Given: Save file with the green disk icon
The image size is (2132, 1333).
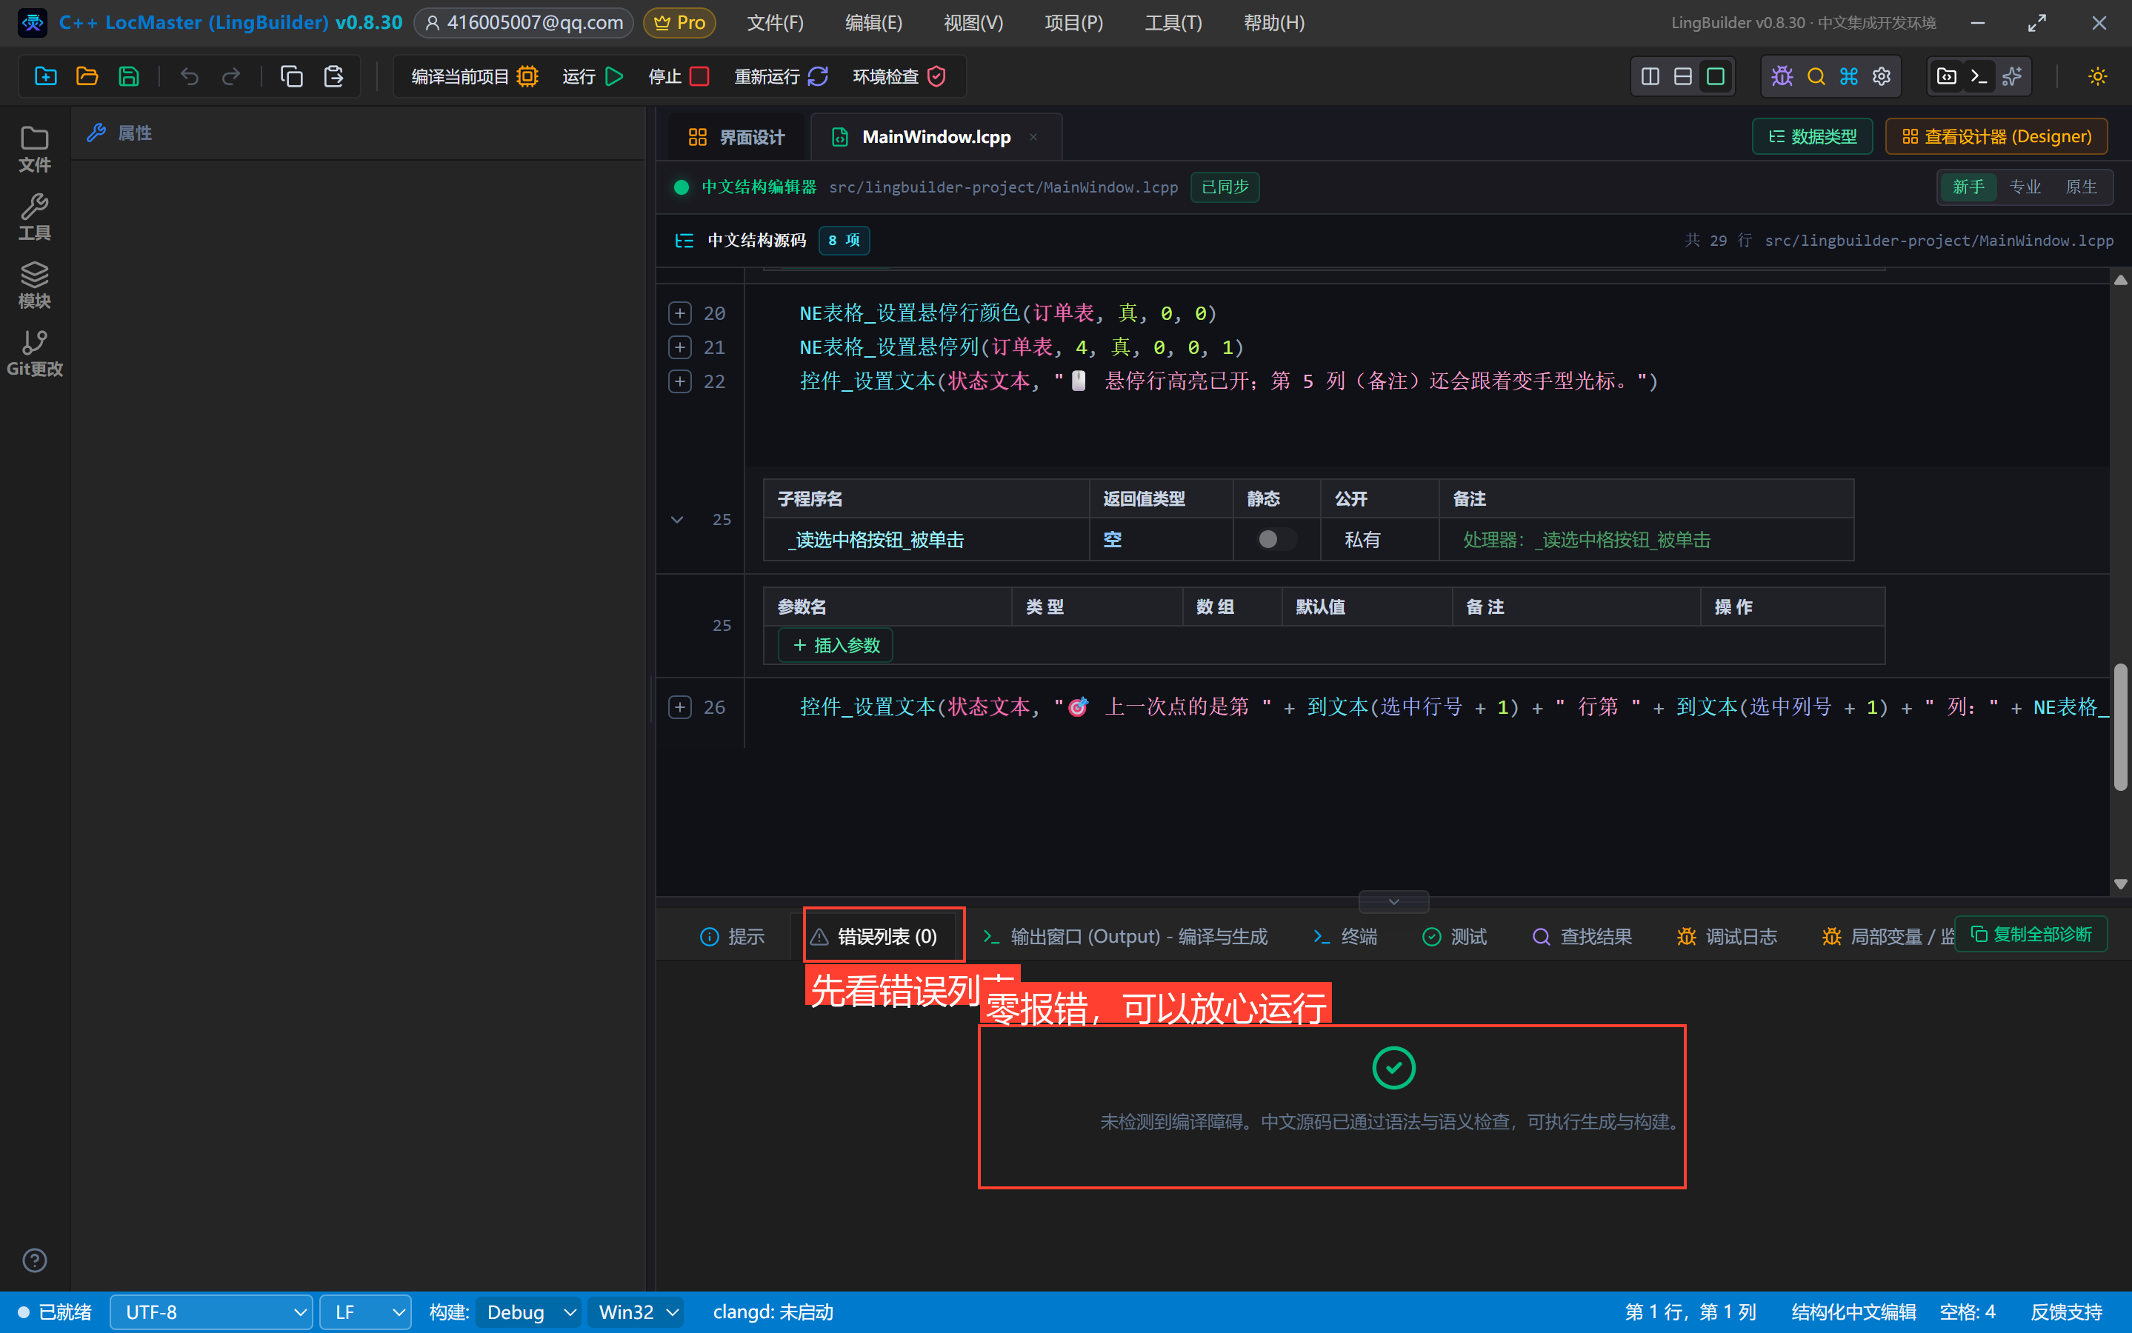Looking at the screenshot, I should pyautogui.click(x=129, y=77).
